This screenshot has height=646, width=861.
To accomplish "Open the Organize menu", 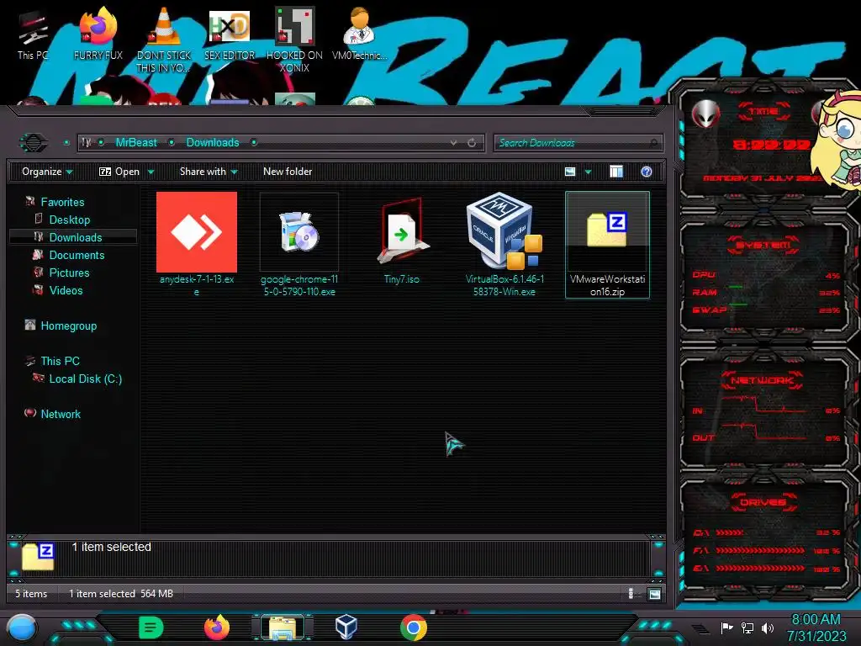I will (x=47, y=172).
